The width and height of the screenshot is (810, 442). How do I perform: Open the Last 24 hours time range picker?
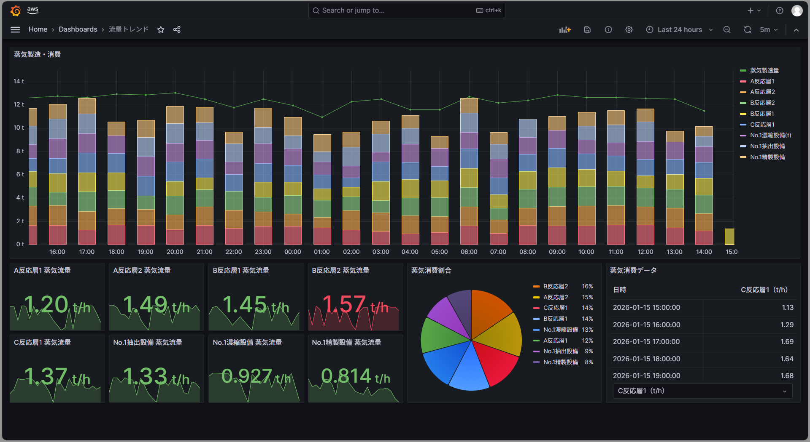click(x=679, y=29)
